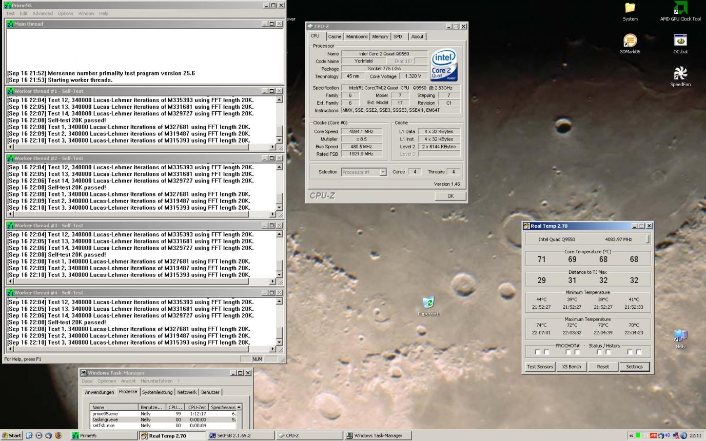Open Prime95 Window menu

tap(86, 14)
